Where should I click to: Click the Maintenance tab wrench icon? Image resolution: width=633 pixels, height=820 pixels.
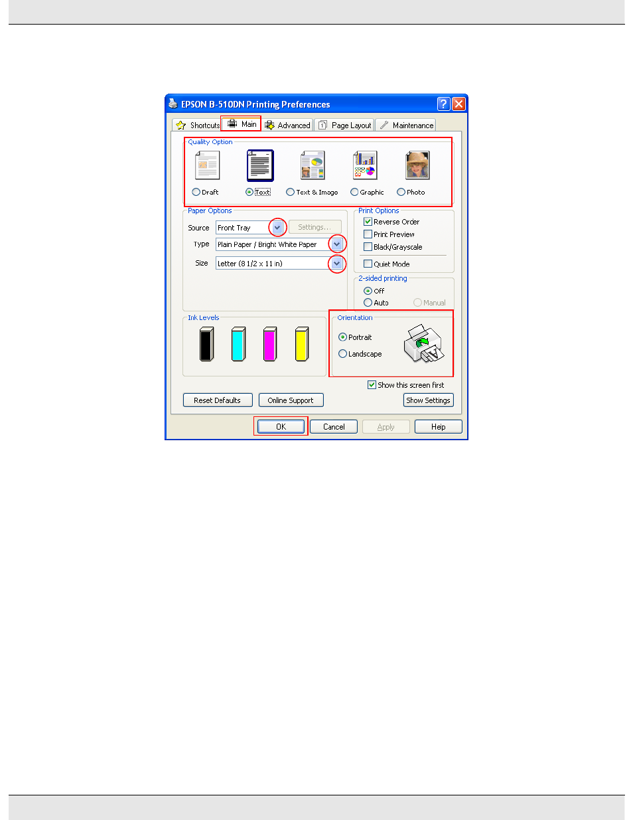[x=384, y=125]
